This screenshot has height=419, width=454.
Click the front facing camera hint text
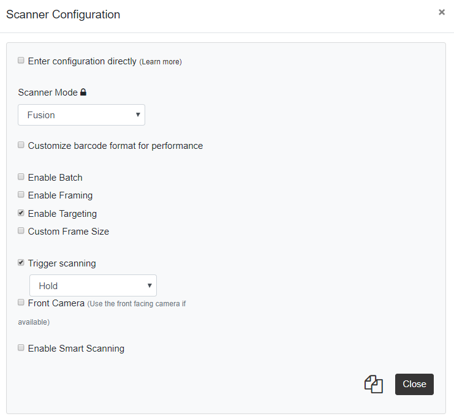tap(136, 304)
